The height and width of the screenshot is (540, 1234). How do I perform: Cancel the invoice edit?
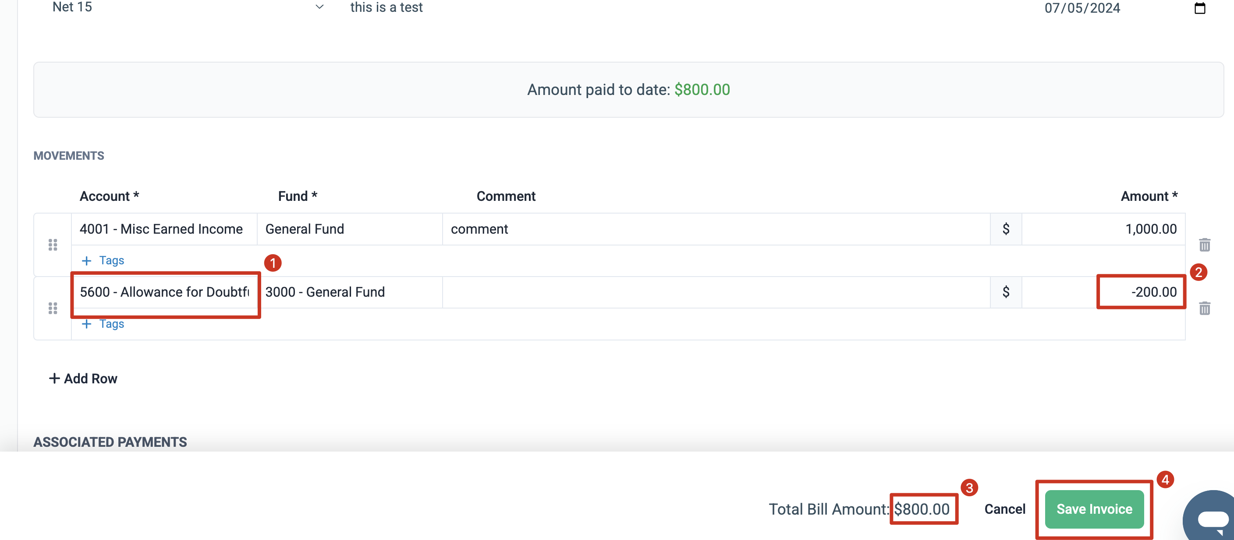(x=1004, y=509)
